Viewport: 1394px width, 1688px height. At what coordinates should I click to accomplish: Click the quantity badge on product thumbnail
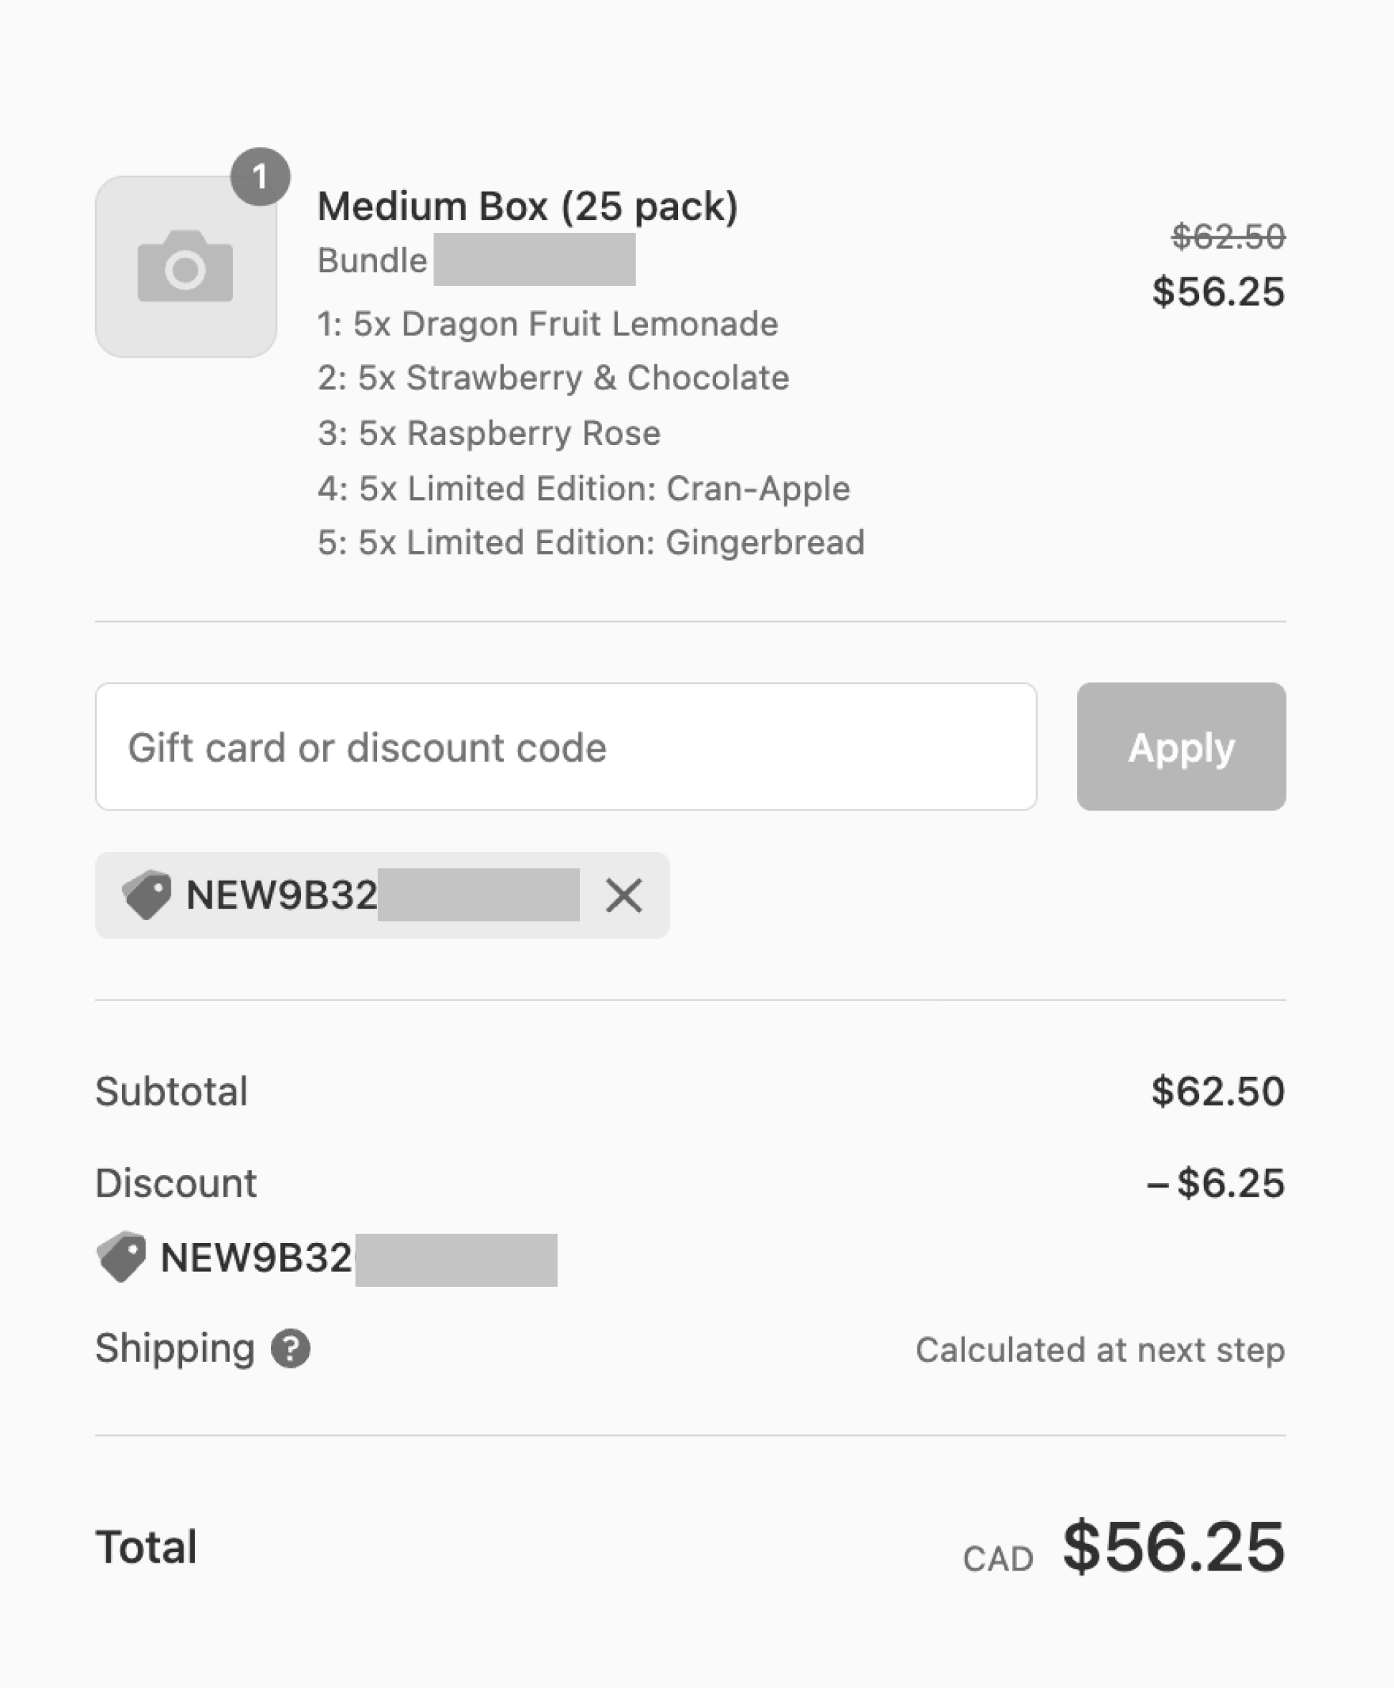257,173
